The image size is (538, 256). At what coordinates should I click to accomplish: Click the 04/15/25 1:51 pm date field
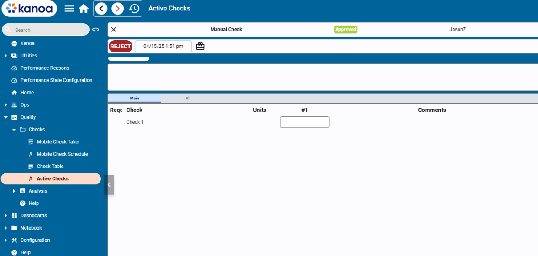pos(164,46)
